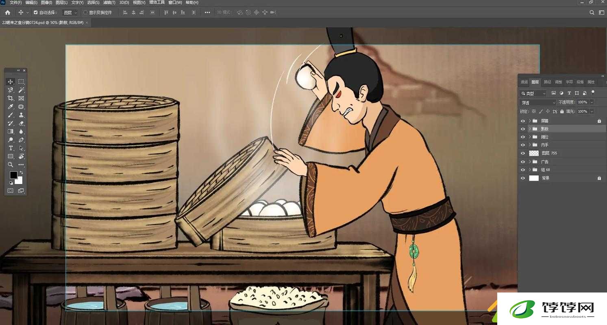Uncheck the 自动选择 checkbox

(x=36, y=13)
